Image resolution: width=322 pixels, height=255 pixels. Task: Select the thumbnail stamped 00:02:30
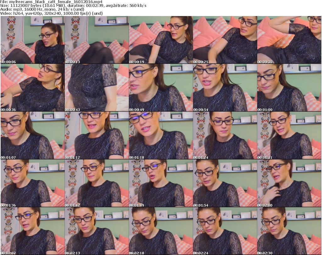tap(289, 231)
